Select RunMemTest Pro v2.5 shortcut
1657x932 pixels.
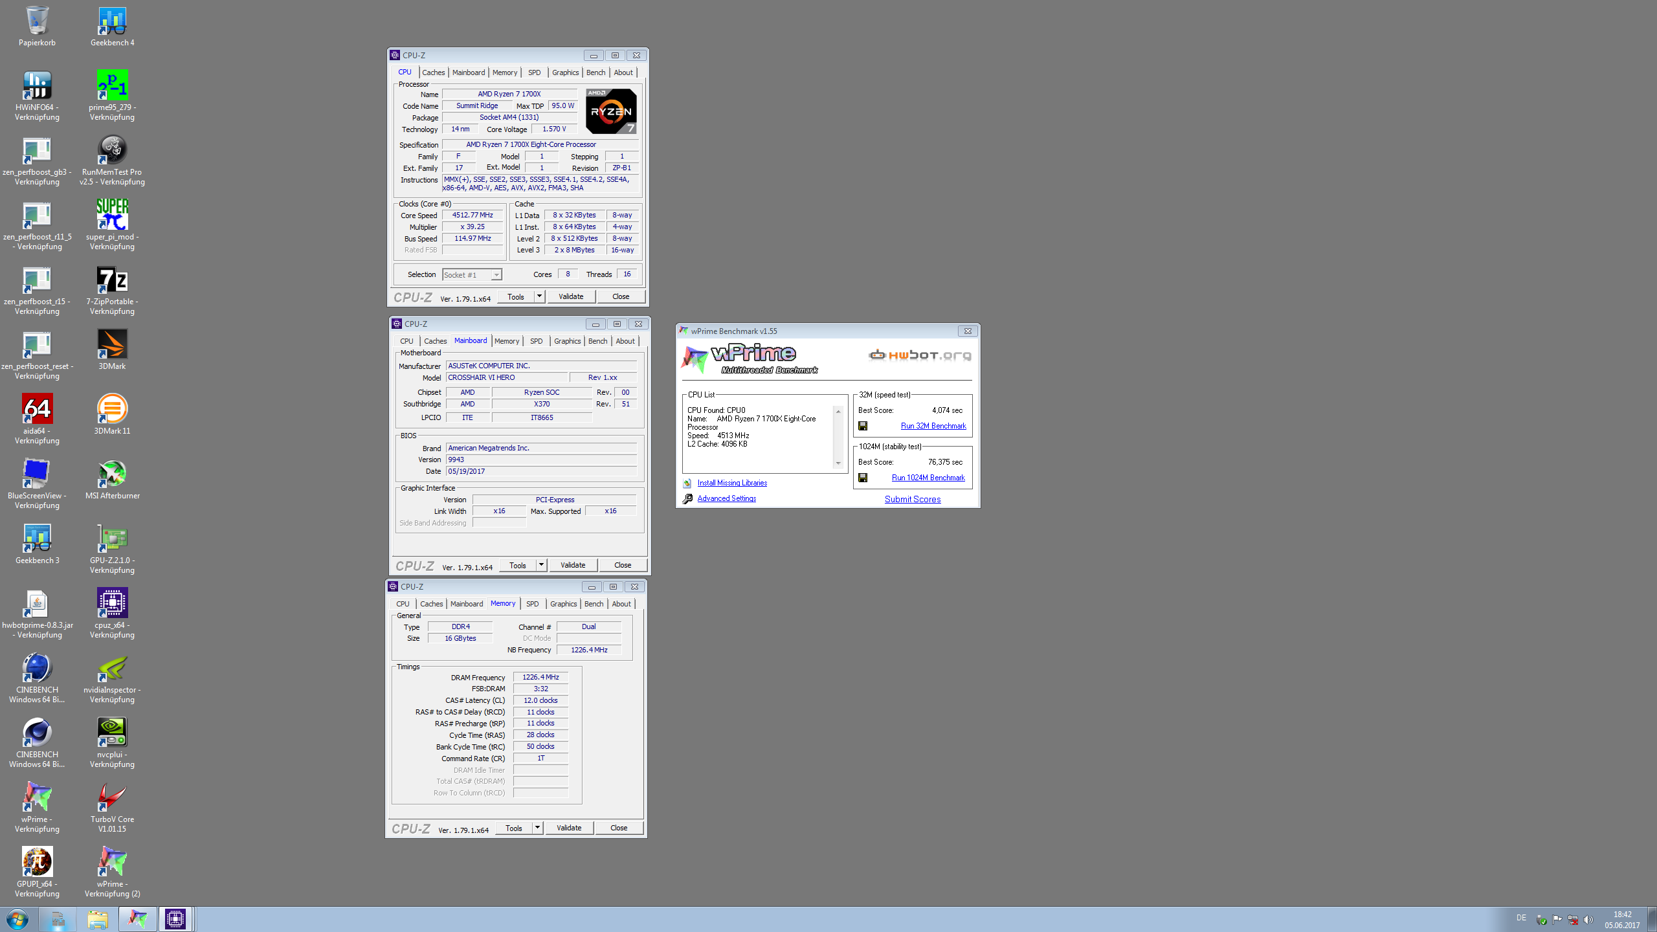(112, 161)
